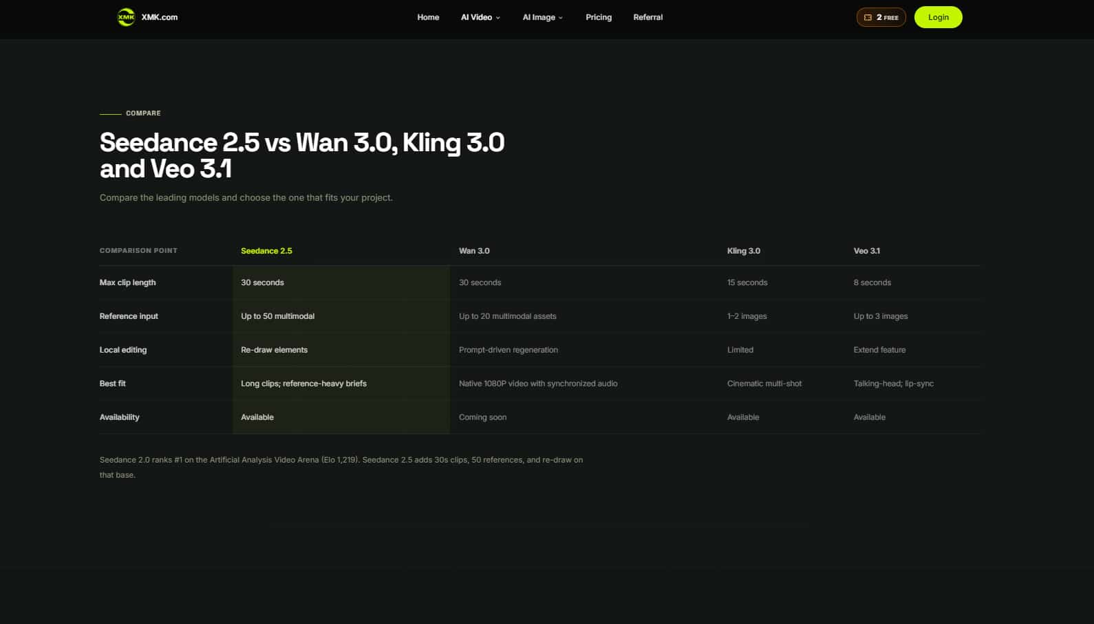Select the Kling 3.0 column header
This screenshot has width=1094, height=624.
(744, 251)
